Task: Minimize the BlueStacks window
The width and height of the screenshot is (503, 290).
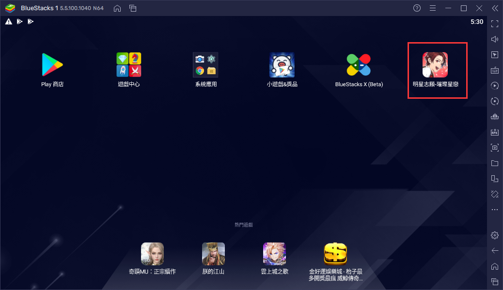Action: tap(448, 8)
